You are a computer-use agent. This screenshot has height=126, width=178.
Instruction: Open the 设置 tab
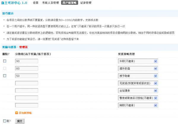(36, 3)
